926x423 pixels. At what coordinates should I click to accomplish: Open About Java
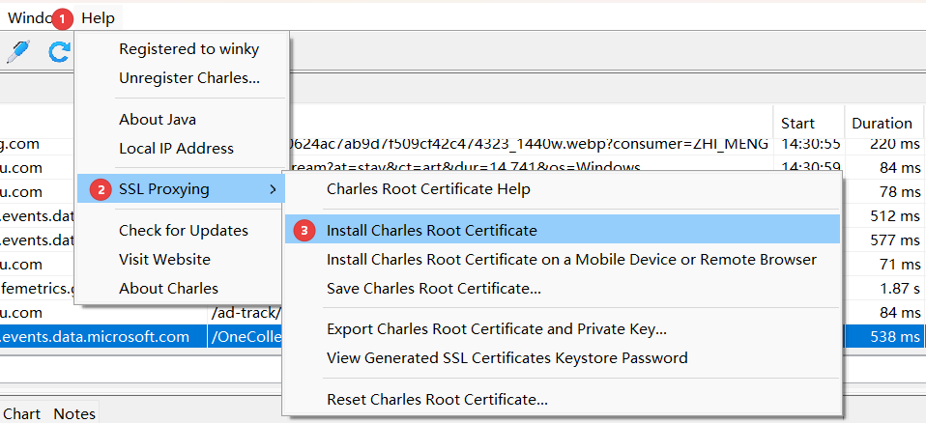(x=158, y=120)
